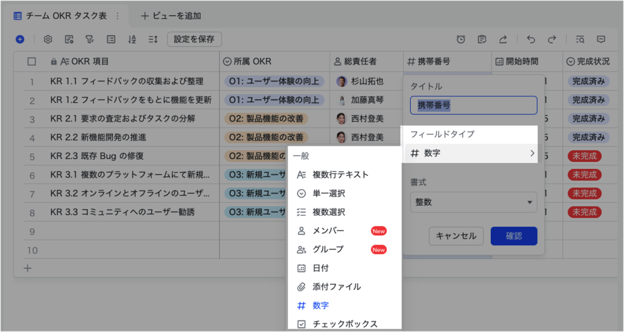This screenshot has height=332, width=624.
Task: Click the 総責任者 column header
Action: pos(366,61)
